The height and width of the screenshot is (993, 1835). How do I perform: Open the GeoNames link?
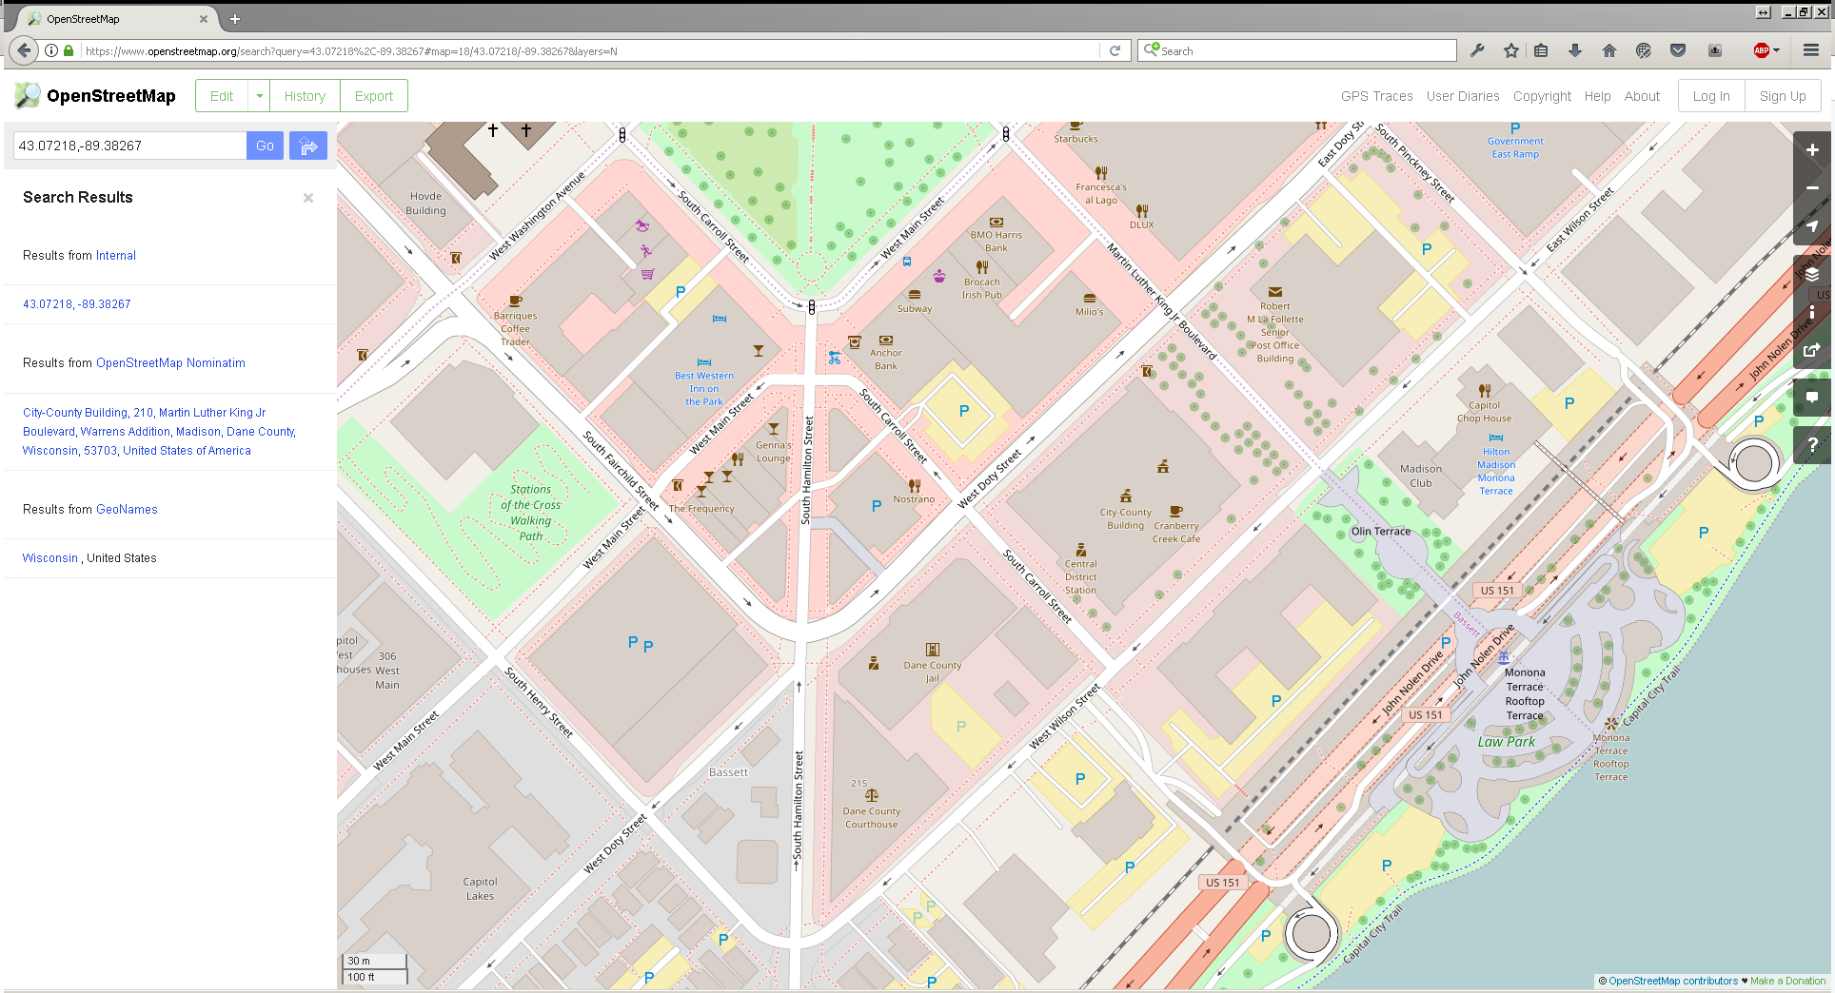(126, 510)
